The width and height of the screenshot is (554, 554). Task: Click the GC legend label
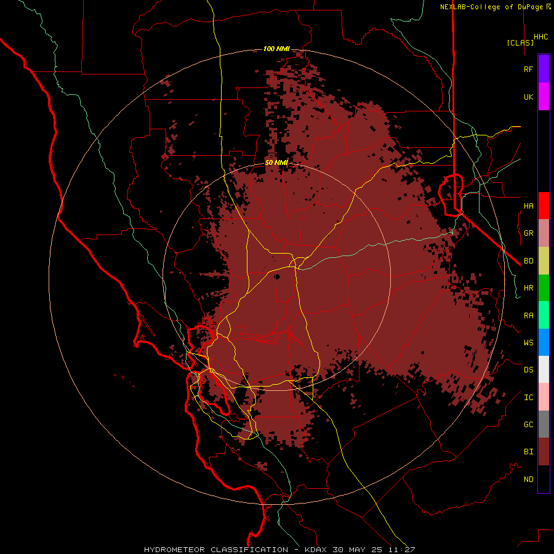529,425
